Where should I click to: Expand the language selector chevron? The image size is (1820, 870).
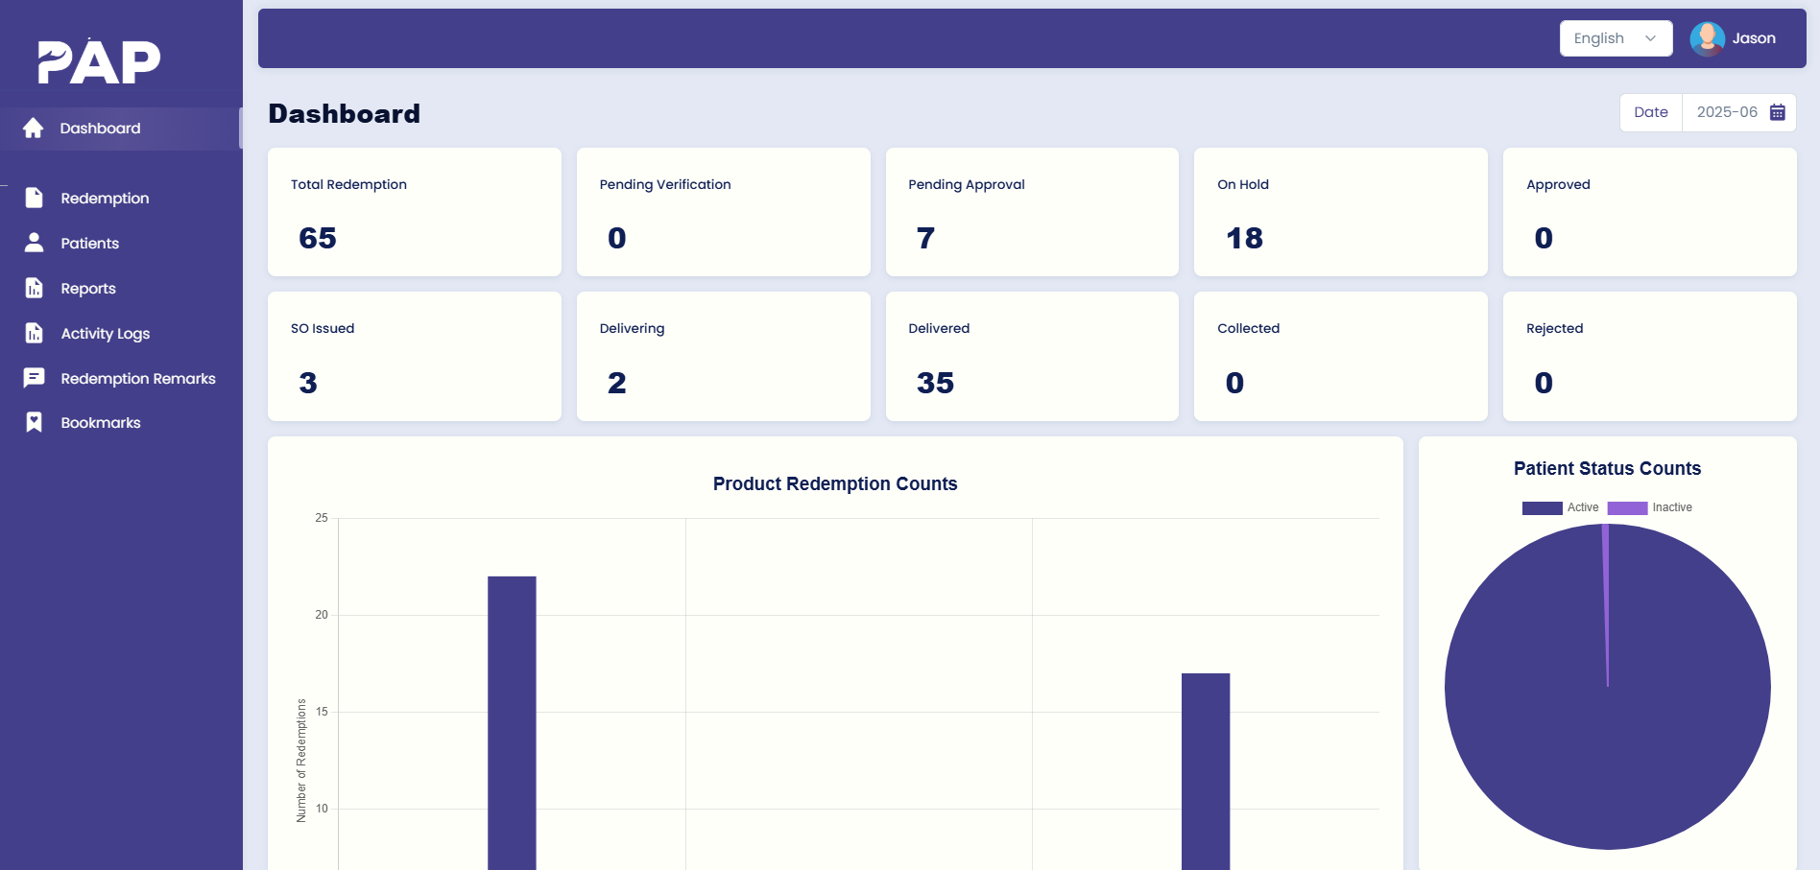(1650, 38)
